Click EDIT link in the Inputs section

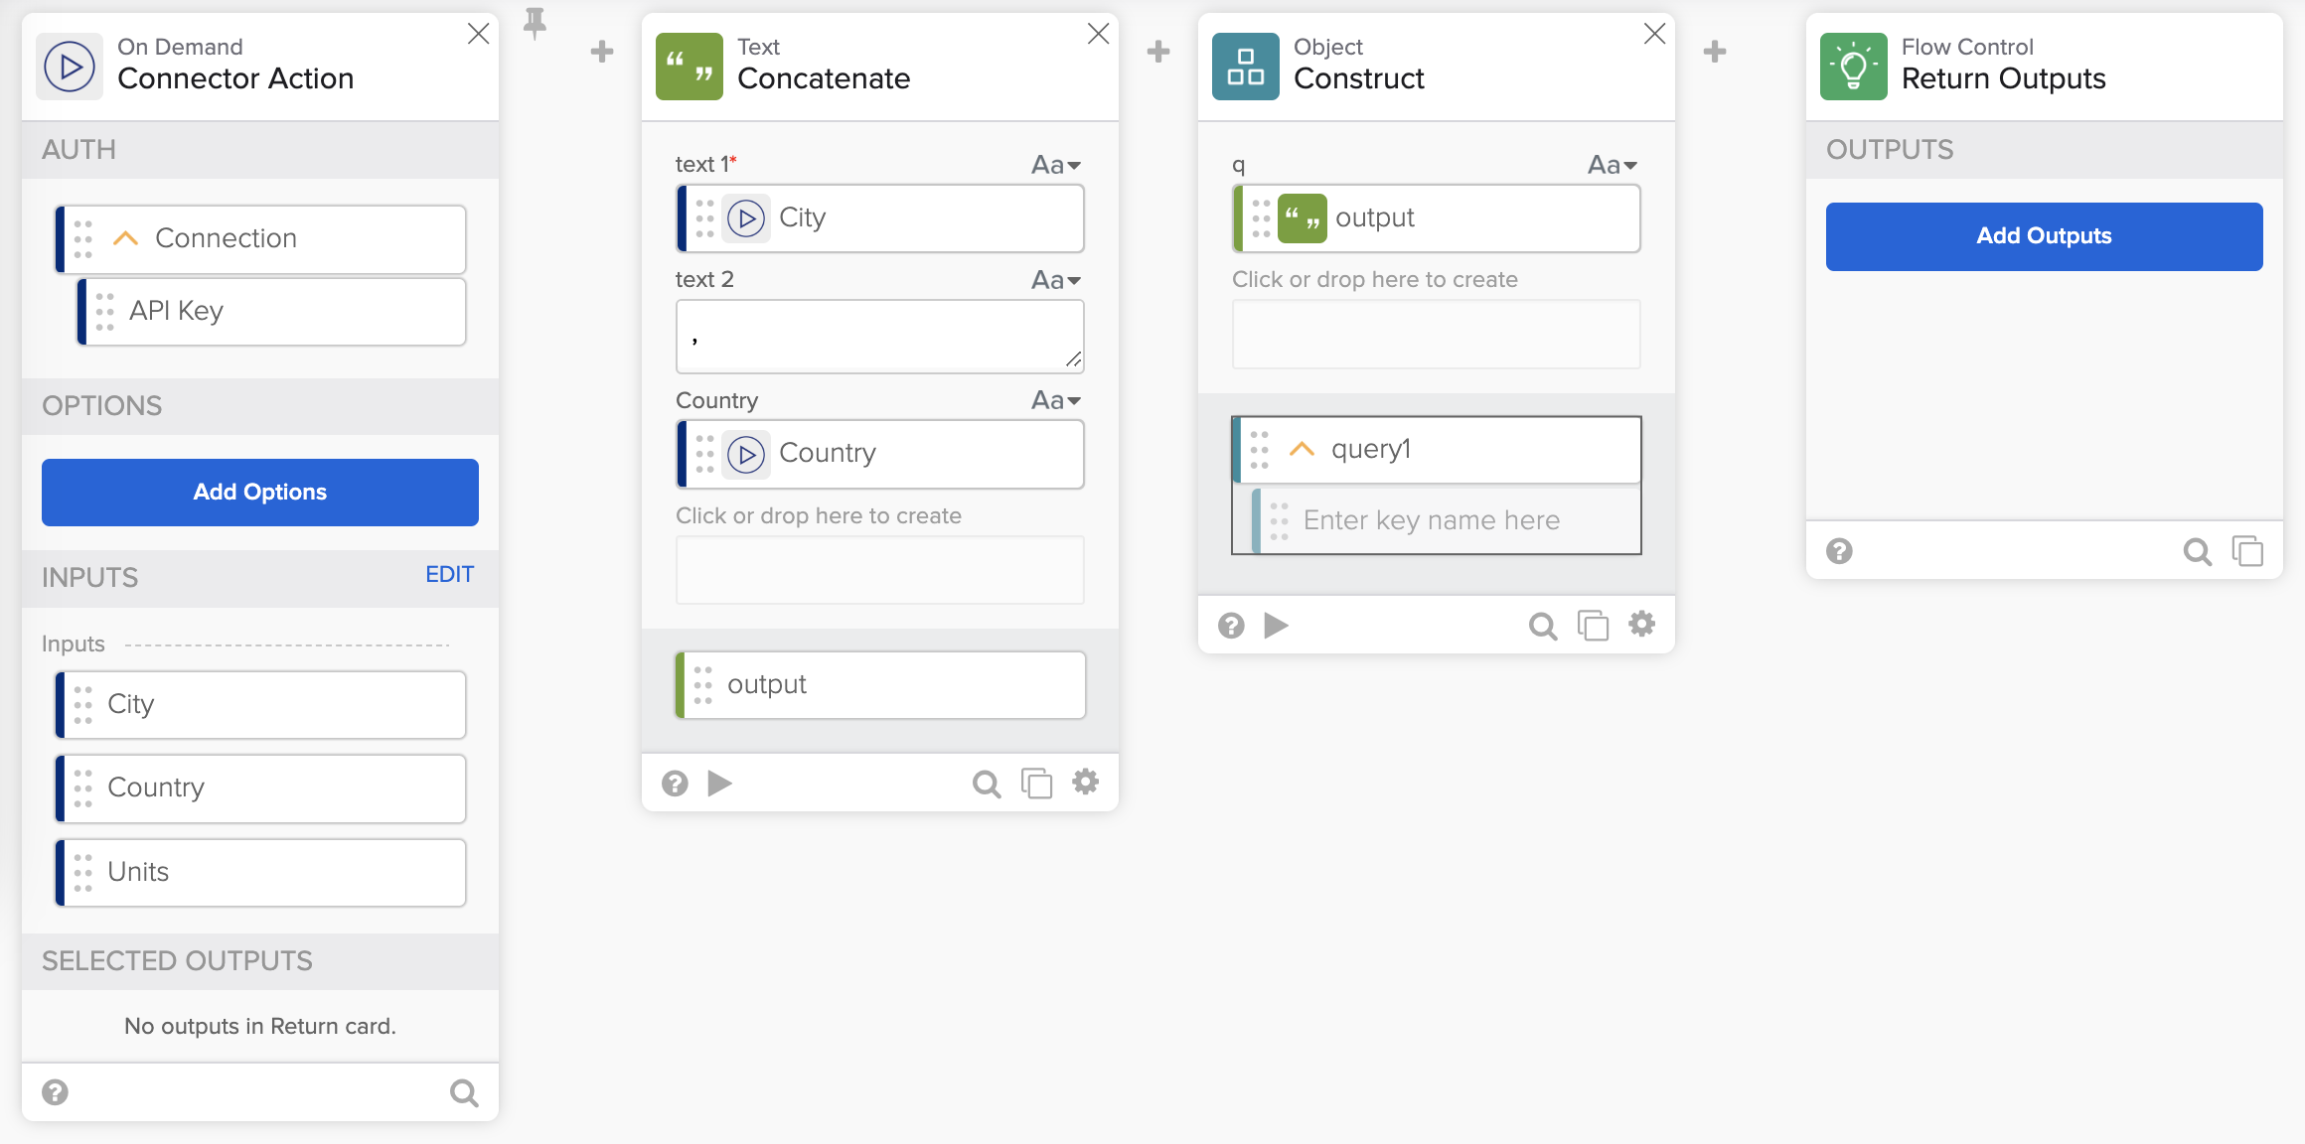(x=449, y=574)
